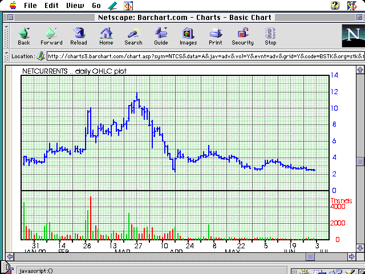
Task: Click the date label '28'
Action: pyautogui.click(x=87, y=246)
